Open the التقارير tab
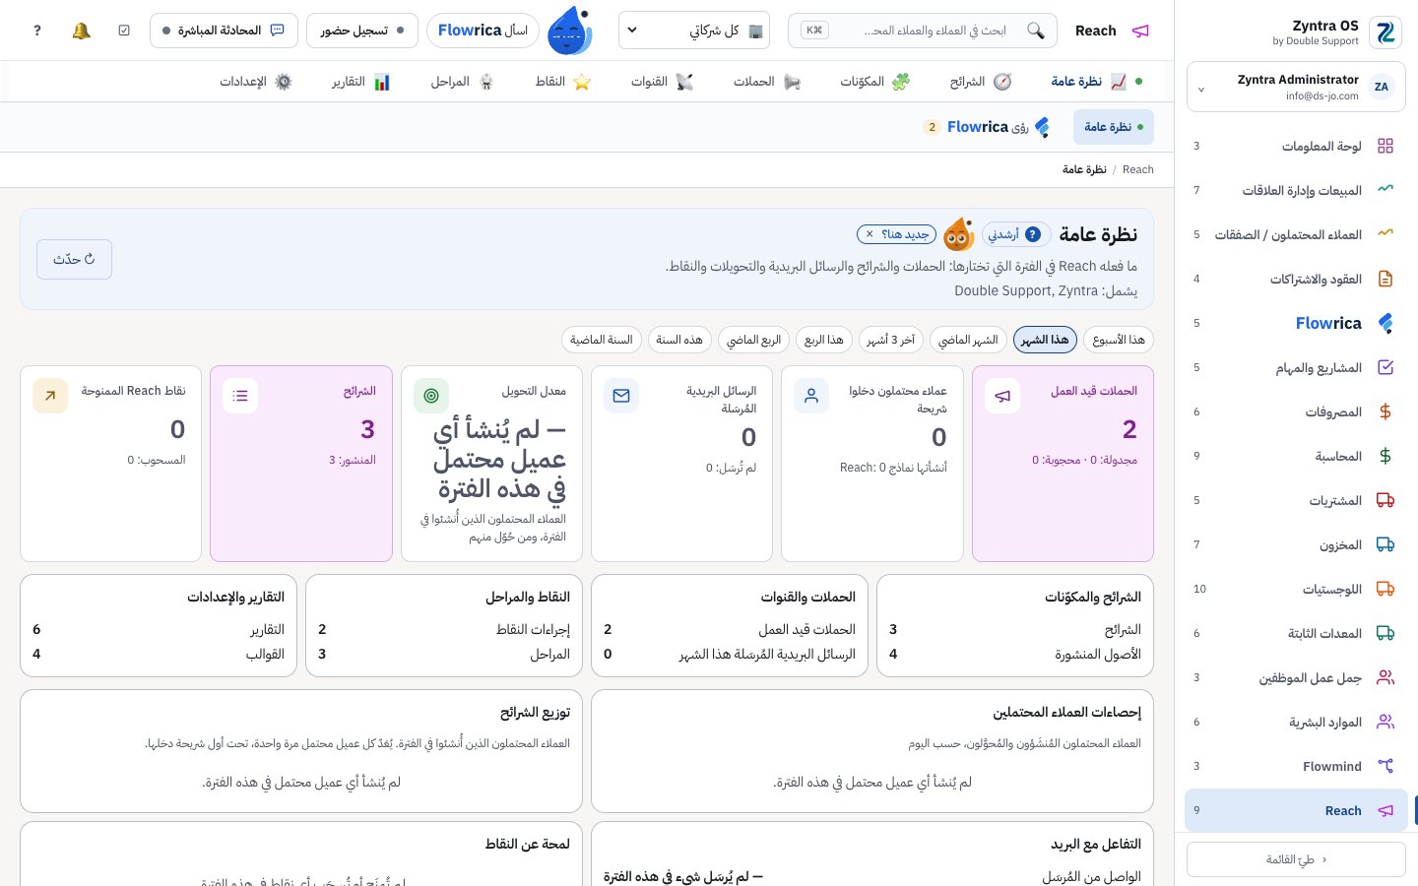The image size is (1418, 886). pos(360,82)
